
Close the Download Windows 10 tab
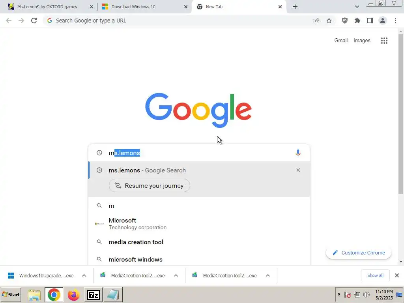[186, 7]
